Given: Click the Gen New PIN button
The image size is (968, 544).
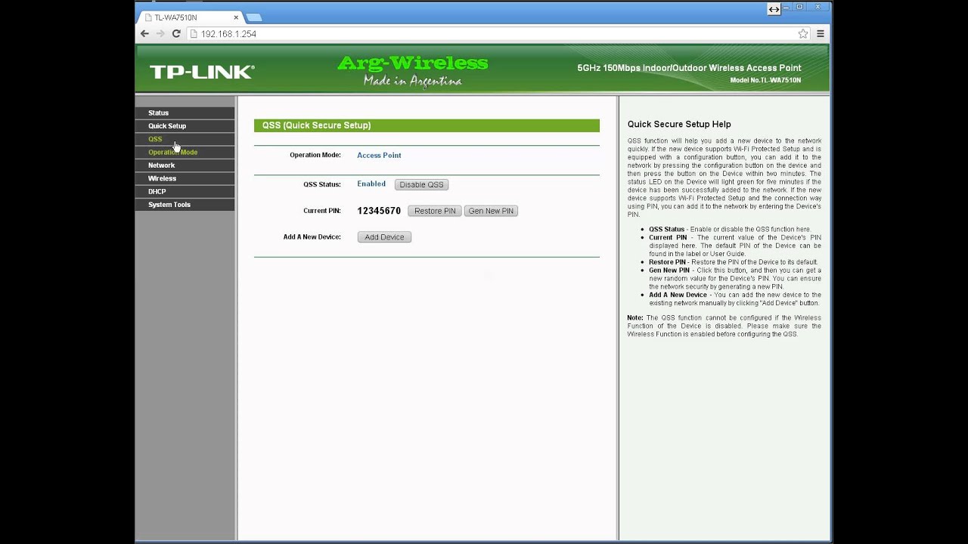Looking at the screenshot, I should click(x=491, y=211).
